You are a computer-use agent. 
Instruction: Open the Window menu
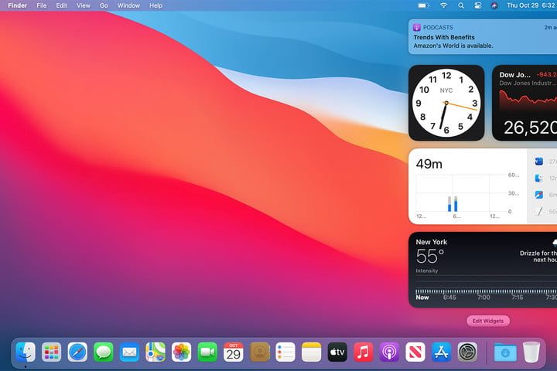pyautogui.click(x=128, y=5)
